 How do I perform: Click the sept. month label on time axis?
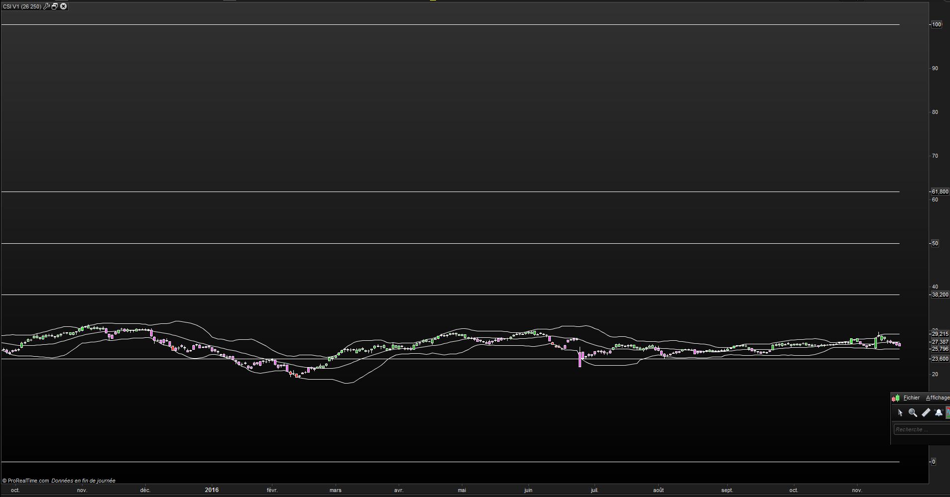(727, 490)
